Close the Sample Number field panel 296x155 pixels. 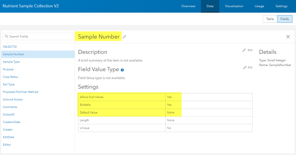pyautogui.click(x=288, y=37)
